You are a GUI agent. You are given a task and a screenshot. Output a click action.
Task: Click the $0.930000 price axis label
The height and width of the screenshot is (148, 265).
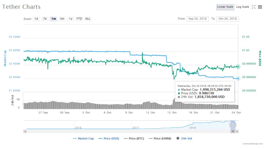[249, 90]
